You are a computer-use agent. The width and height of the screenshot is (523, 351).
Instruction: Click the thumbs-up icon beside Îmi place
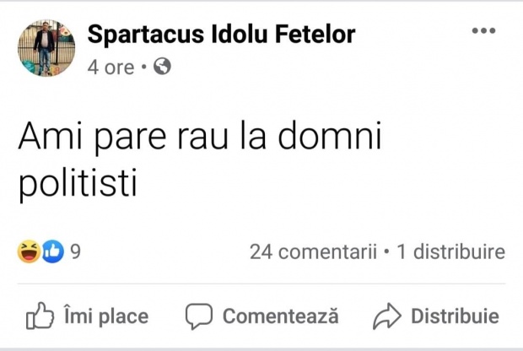[x=40, y=317]
